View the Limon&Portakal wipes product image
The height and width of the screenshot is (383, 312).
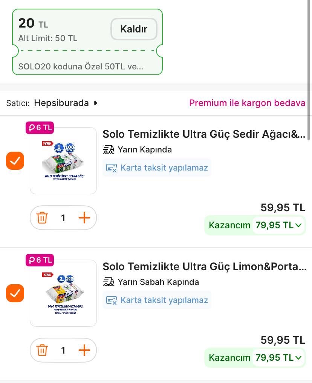[x=63, y=293]
